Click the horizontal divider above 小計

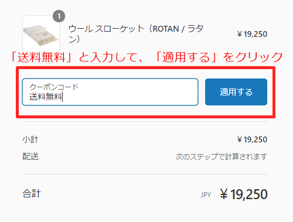point(145,122)
